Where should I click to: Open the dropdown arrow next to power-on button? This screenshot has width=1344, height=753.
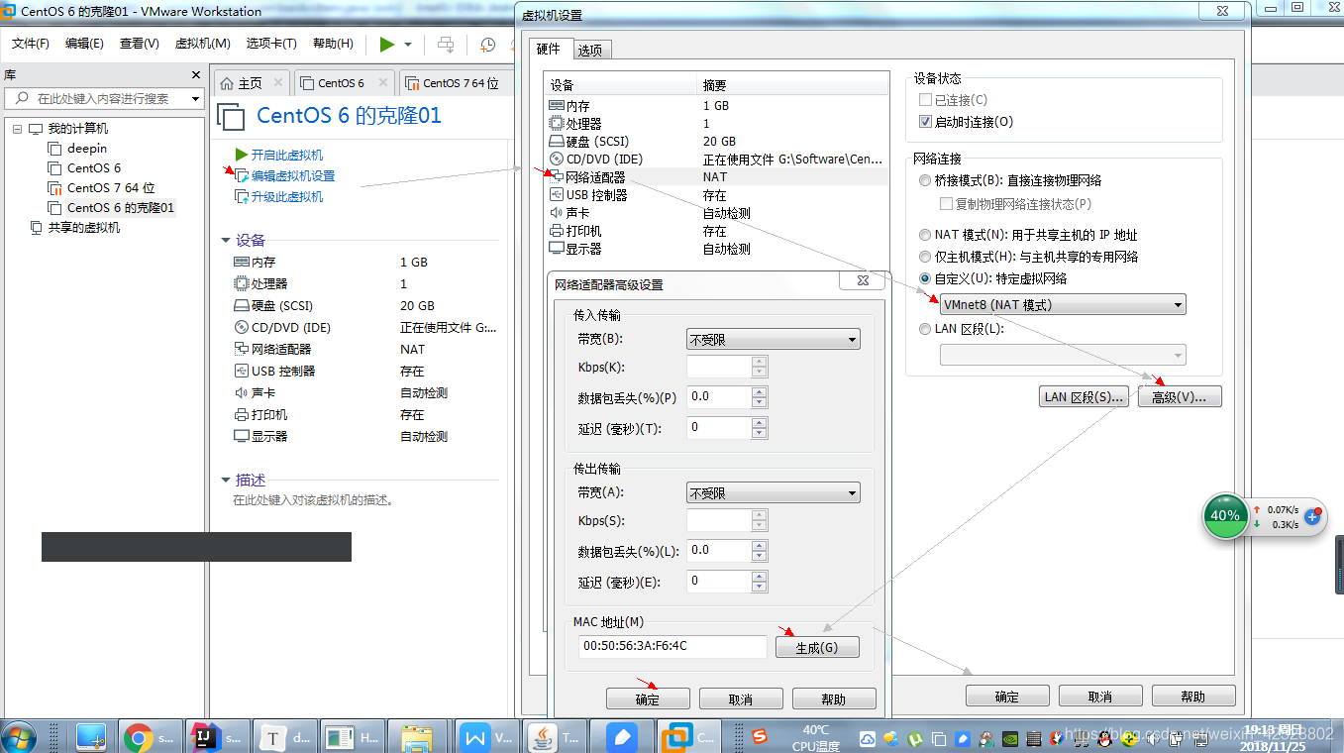tap(408, 45)
